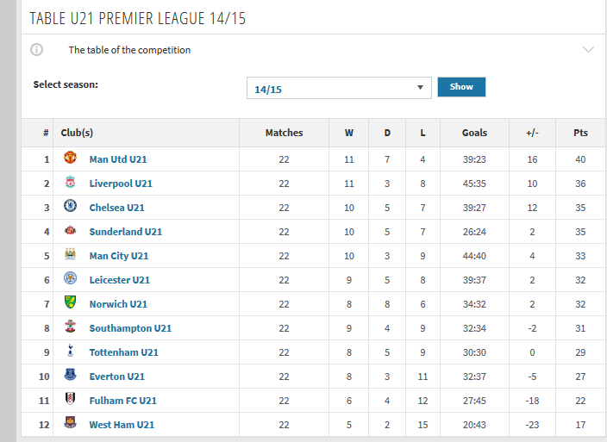Image resolution: width=607 pixels, height=442 pixels.
Task: Open the Man City U21 team link
Action: pyautogui.click(x=119, y=256)
